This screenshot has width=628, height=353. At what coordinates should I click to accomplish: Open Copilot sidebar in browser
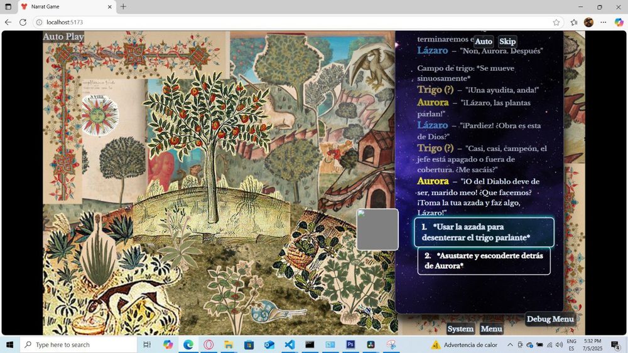[619, 23]
